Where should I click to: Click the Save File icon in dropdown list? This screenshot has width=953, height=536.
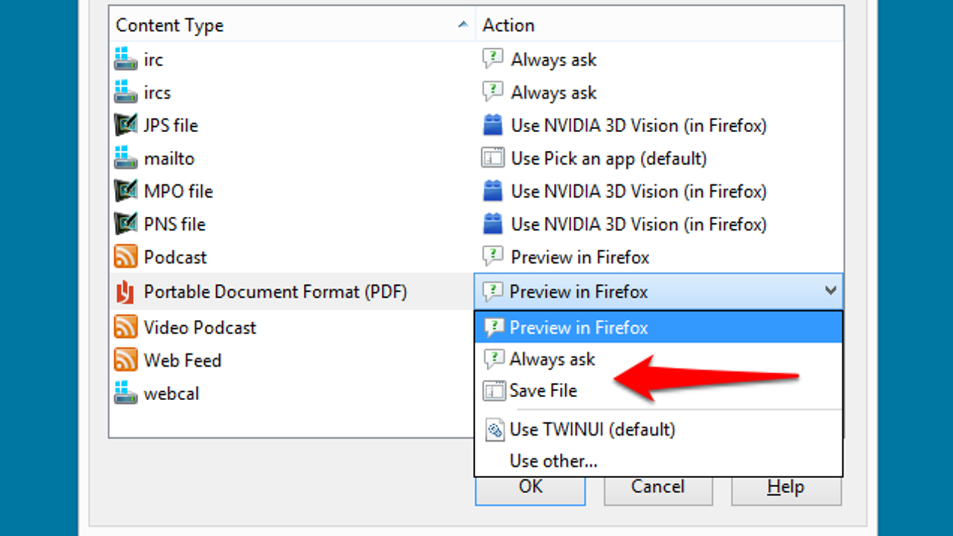tap(494, 391)
